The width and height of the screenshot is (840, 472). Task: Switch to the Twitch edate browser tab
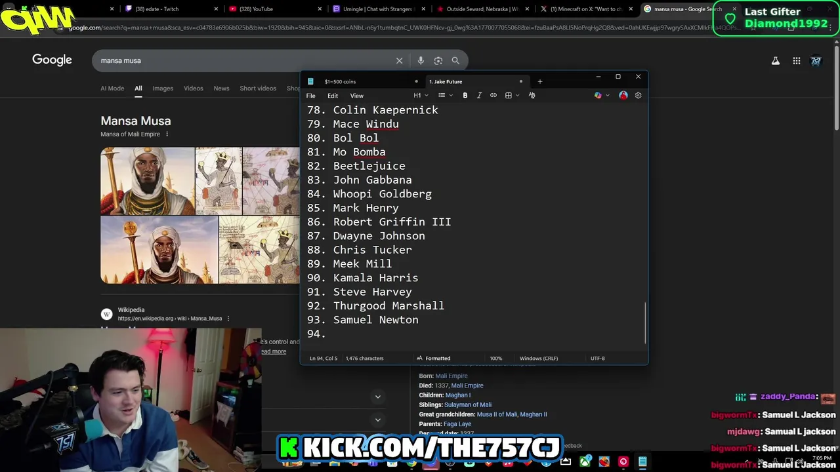(171, 9)
